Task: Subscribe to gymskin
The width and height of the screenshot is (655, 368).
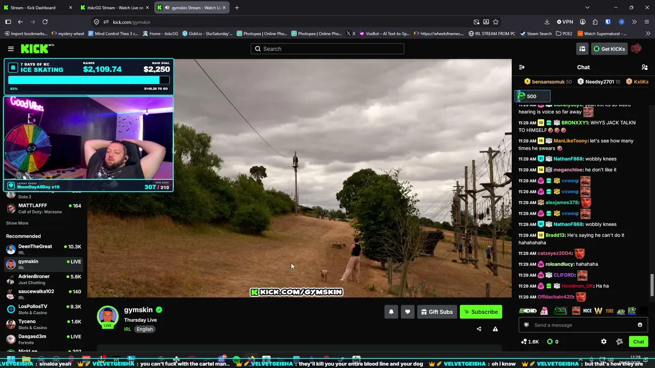Action: click(481, 312)
